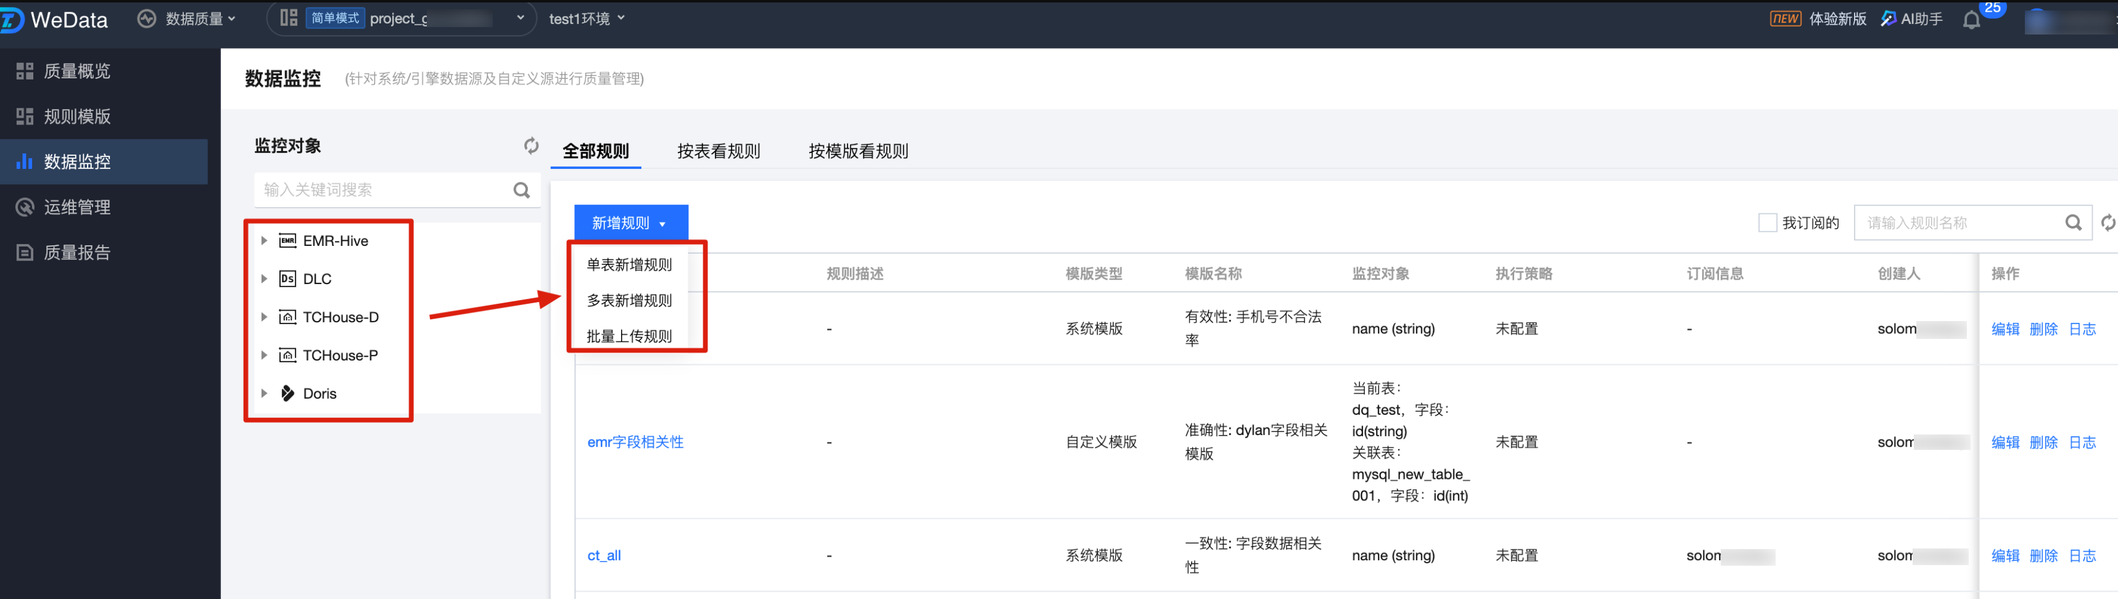Open 质量报告 in the sidebar
Viewport: 2118px width, 599px height.
(x=76, y=252)
